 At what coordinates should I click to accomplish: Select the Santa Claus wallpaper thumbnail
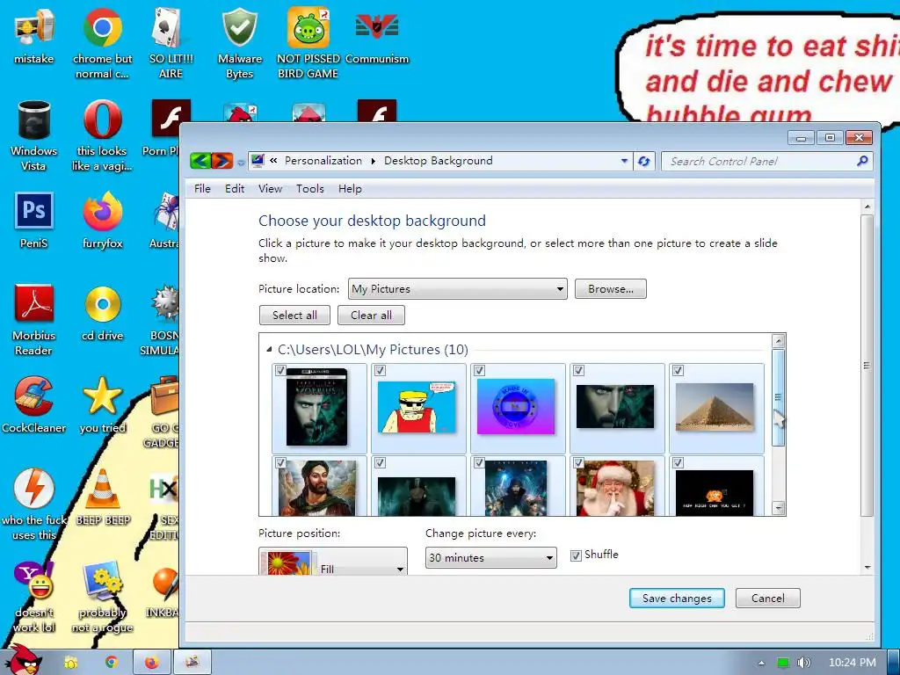[615, 487]
